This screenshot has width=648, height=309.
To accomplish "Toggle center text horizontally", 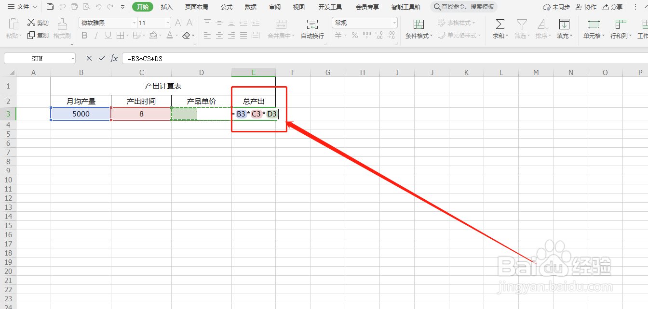I will pos(219,35).
